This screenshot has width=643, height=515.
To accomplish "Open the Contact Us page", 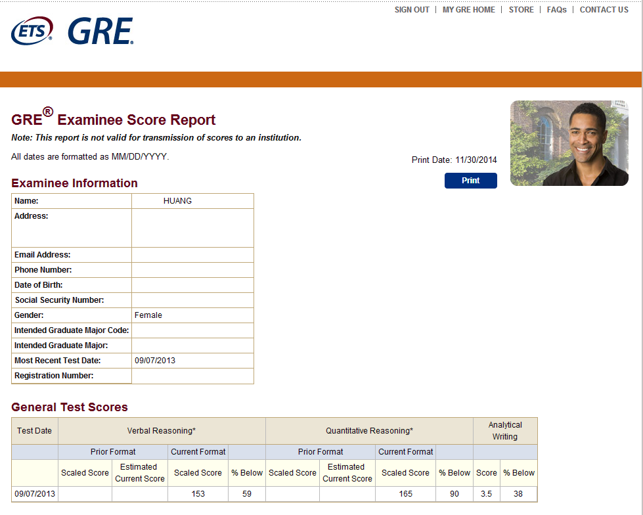I will tap(604, 10).
